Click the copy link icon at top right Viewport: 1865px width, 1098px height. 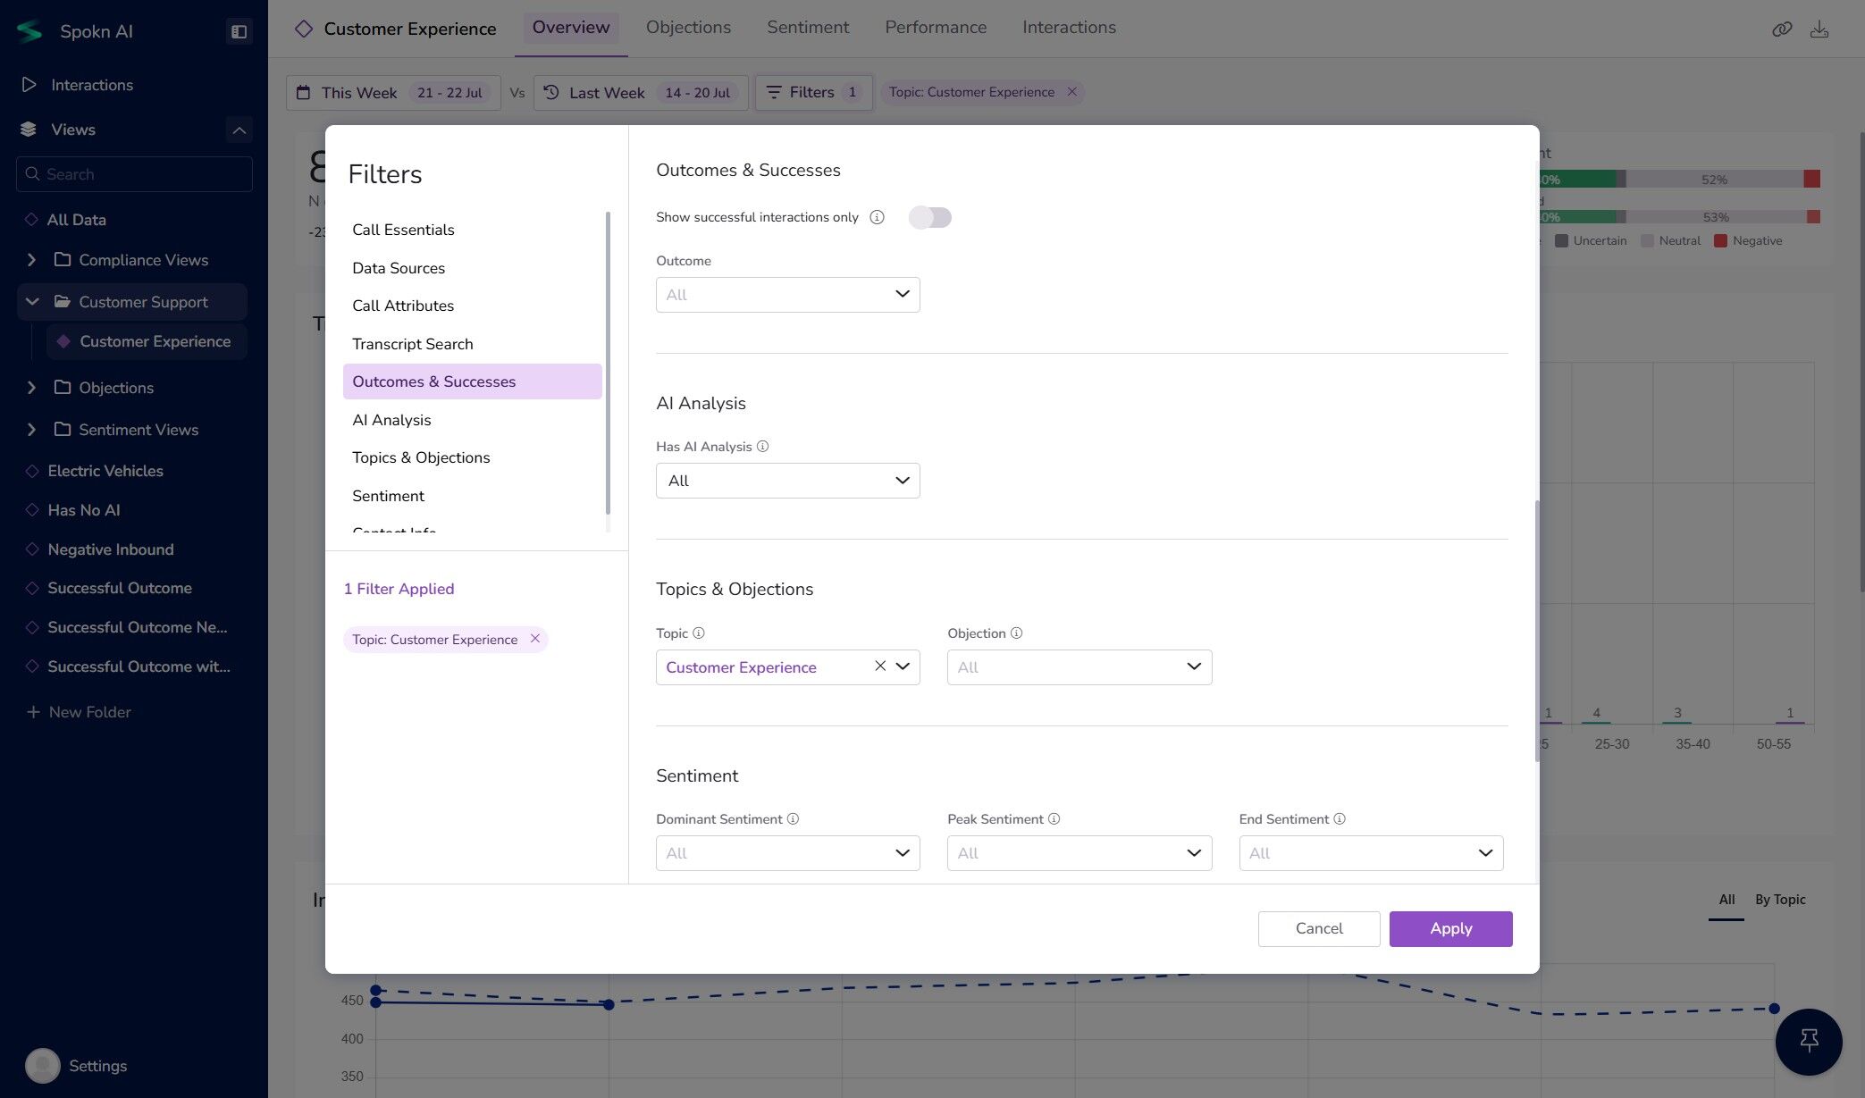click(x=1781, y=29)
